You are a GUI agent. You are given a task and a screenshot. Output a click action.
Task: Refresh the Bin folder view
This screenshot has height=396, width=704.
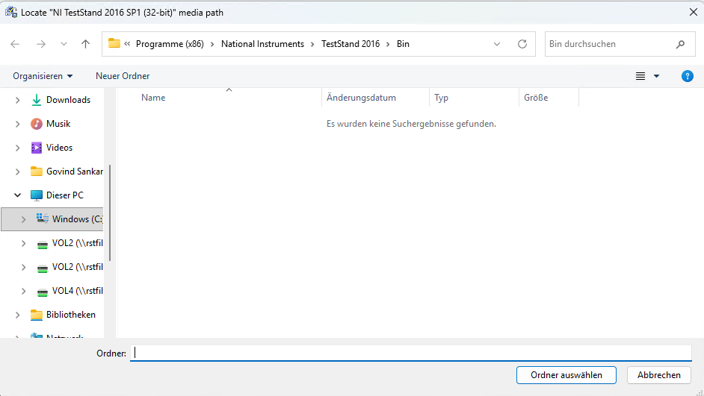[x=522, y=44]
